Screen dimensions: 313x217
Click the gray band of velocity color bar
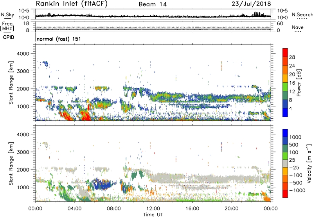pyautogui.click(x=285, y=163)
